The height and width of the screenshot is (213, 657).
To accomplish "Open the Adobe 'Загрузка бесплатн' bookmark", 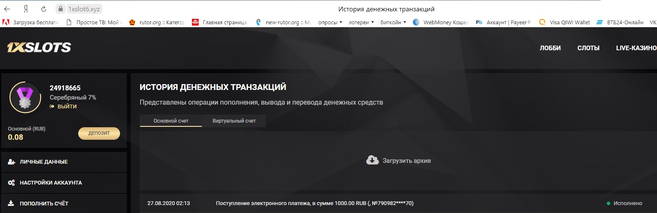I will [31, 22].
